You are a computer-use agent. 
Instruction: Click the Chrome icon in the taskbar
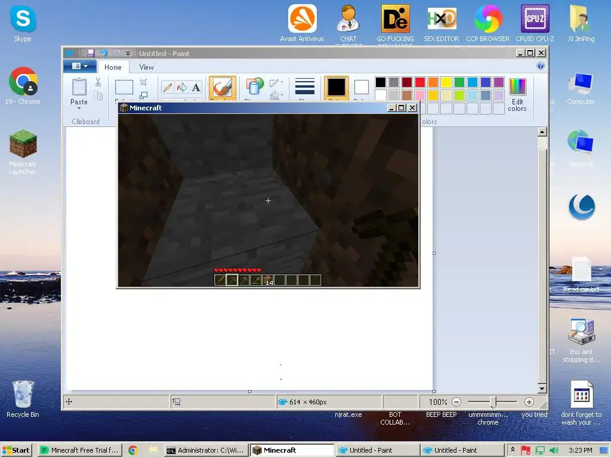pyautogui.click(x=133, y=450)
